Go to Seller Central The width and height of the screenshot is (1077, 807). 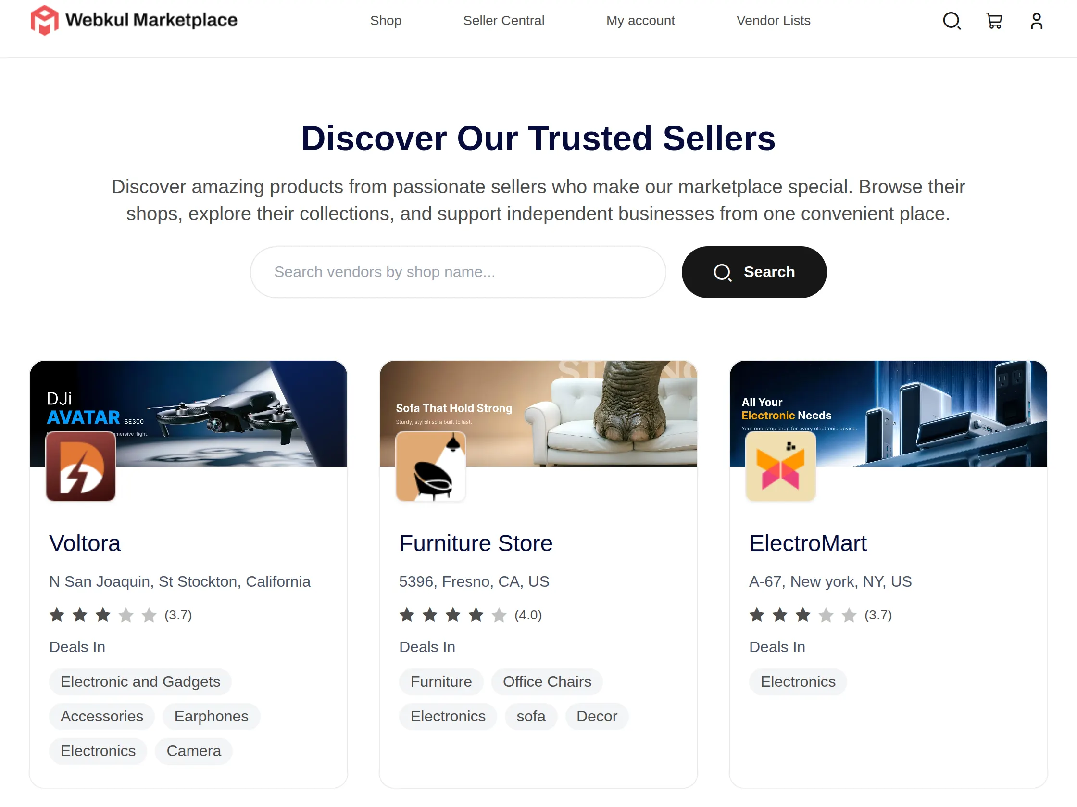click(503, 21)
